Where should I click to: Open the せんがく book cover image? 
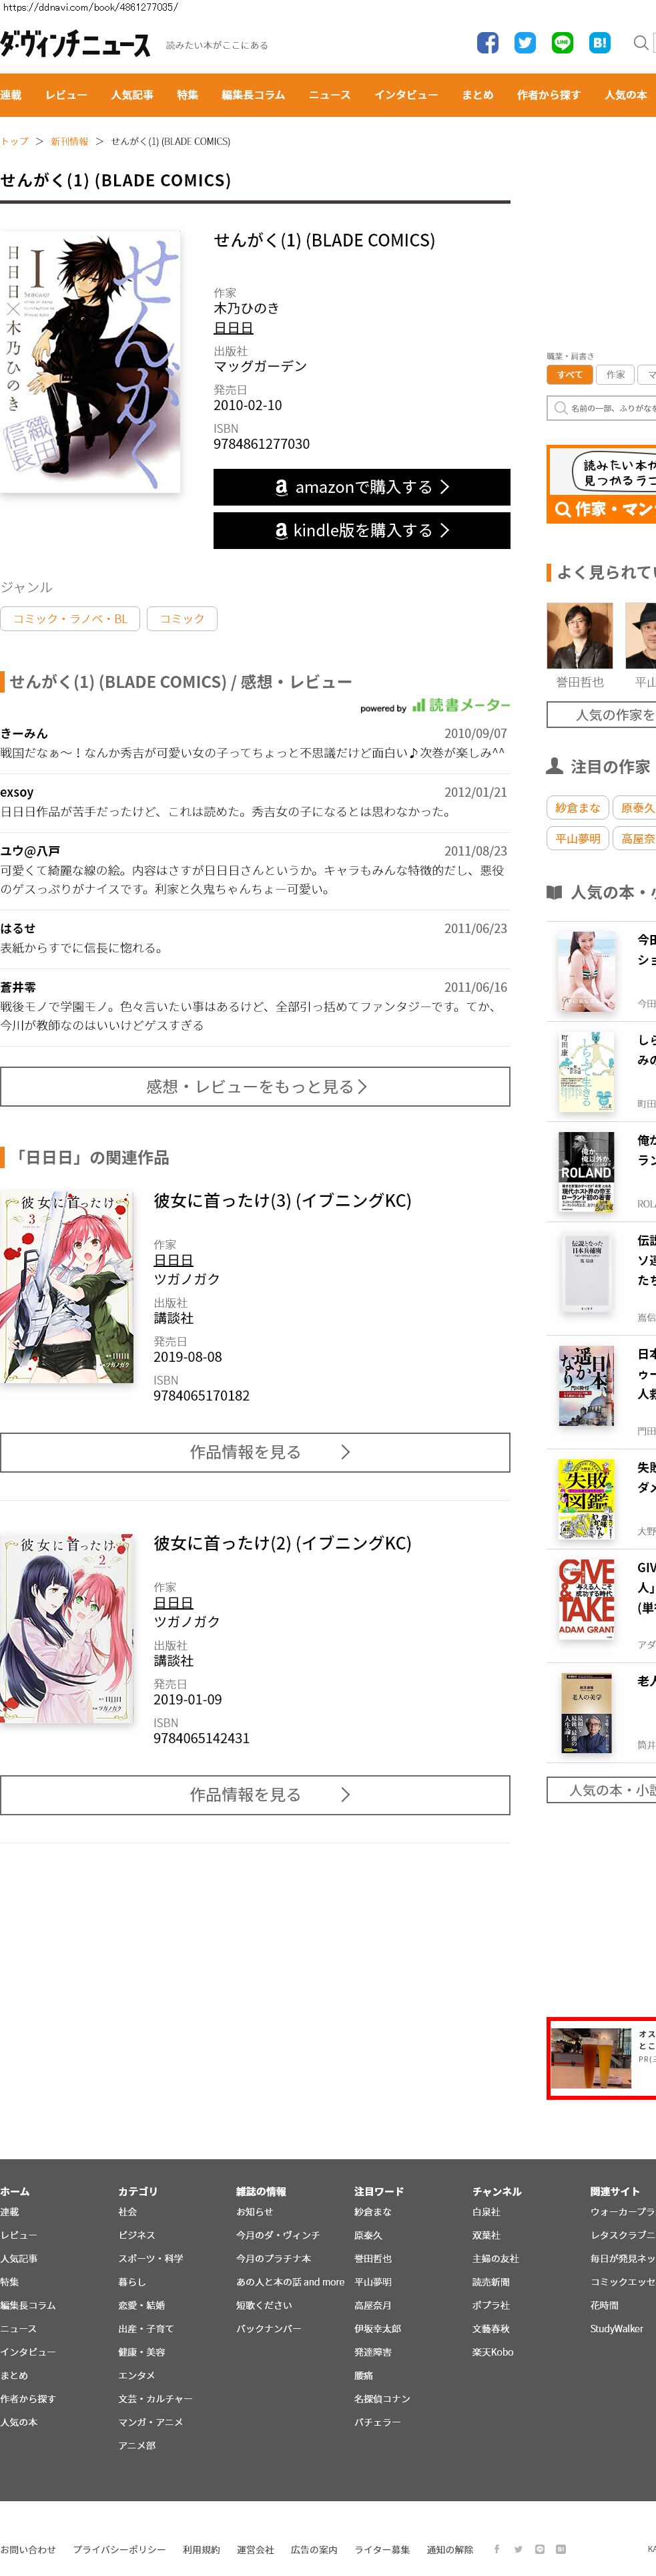pos(90,362)
